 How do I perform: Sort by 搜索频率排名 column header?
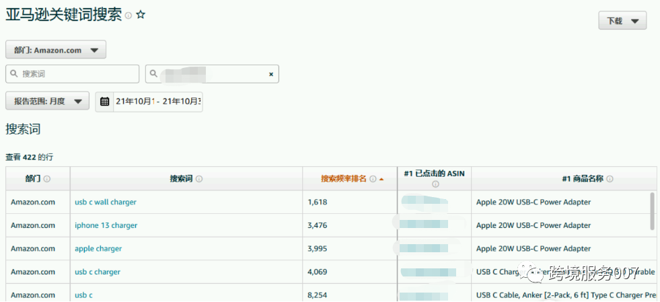(344, 179)
